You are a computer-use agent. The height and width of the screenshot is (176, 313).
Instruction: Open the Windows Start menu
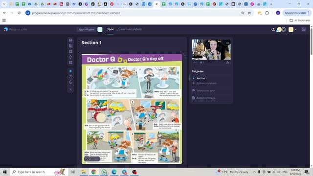[x=5, y=172]
